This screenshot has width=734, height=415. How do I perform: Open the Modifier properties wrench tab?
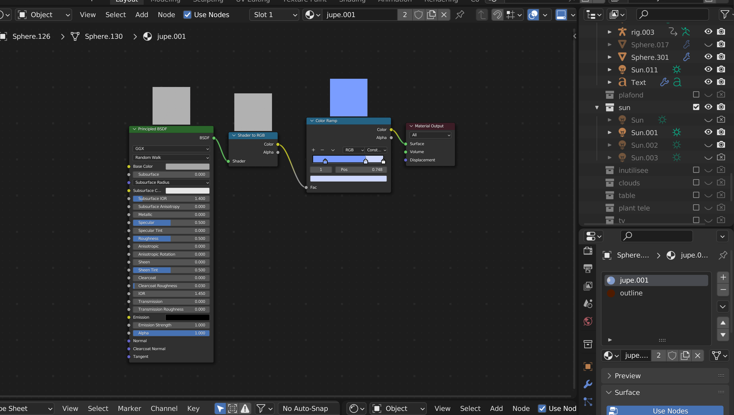(588, 384)
